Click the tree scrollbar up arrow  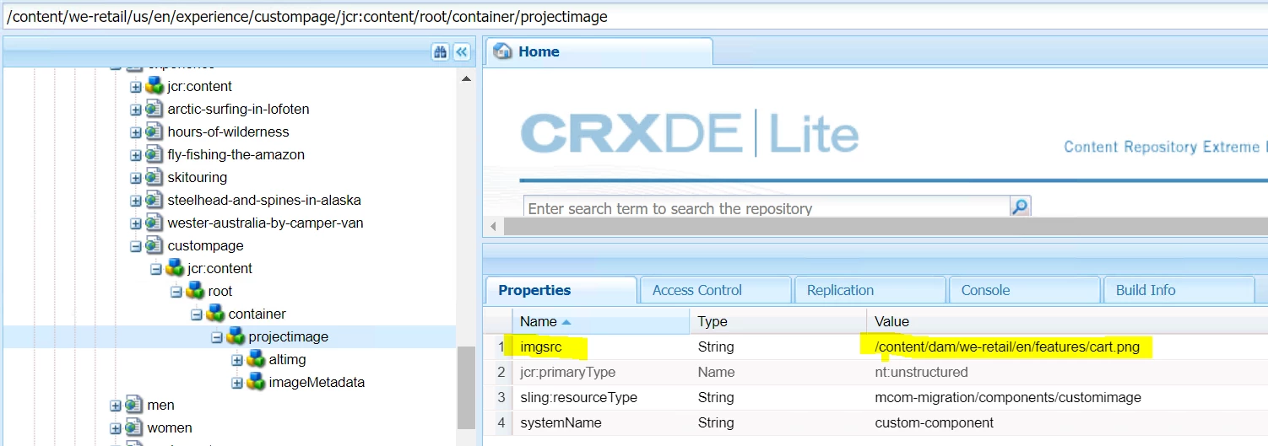pyautogui.click(x=465, y=78)
